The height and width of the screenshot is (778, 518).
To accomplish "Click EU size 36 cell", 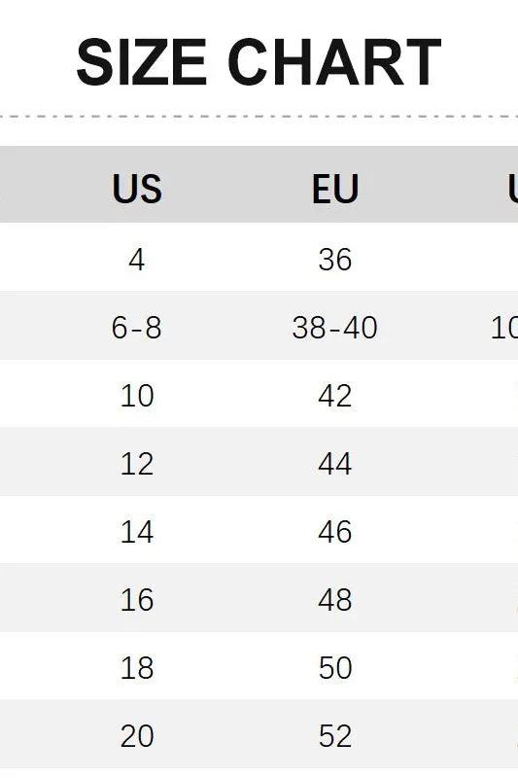I will point(335,260).
